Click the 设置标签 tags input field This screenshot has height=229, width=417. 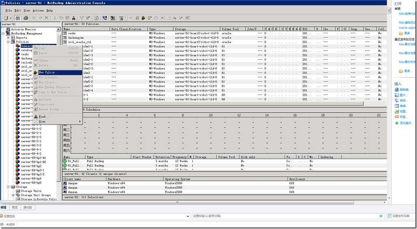click(x=288, y=216)
